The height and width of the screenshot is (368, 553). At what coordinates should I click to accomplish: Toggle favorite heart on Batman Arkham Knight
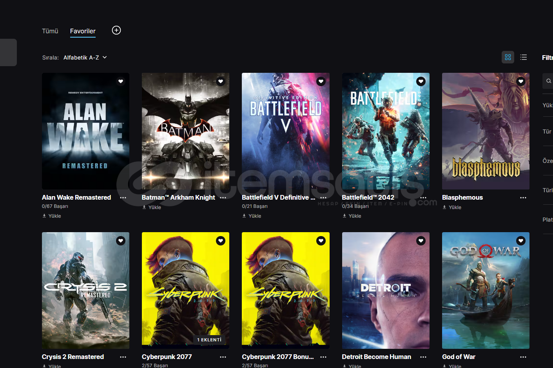221,81
